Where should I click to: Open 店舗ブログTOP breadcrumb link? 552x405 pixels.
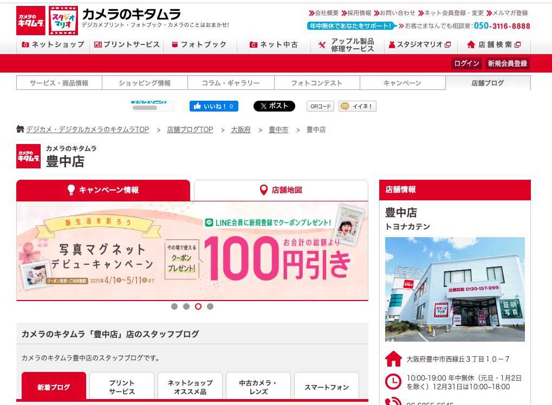[x=190, y=129]
